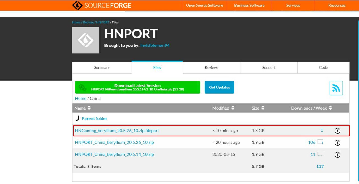The image size is (359, 184).
Task: Follow the HNPORT breadcrumb link
Action: tap(103, 22)
